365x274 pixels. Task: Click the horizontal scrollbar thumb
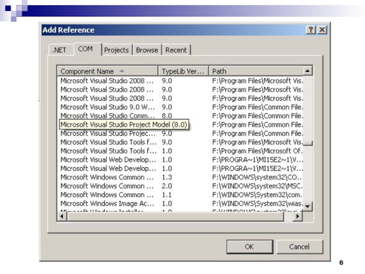[175, 216]
